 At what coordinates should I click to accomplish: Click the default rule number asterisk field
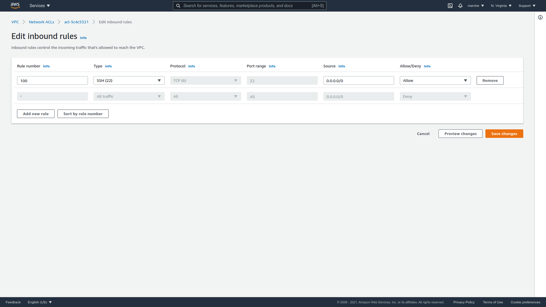pos(52,96)
